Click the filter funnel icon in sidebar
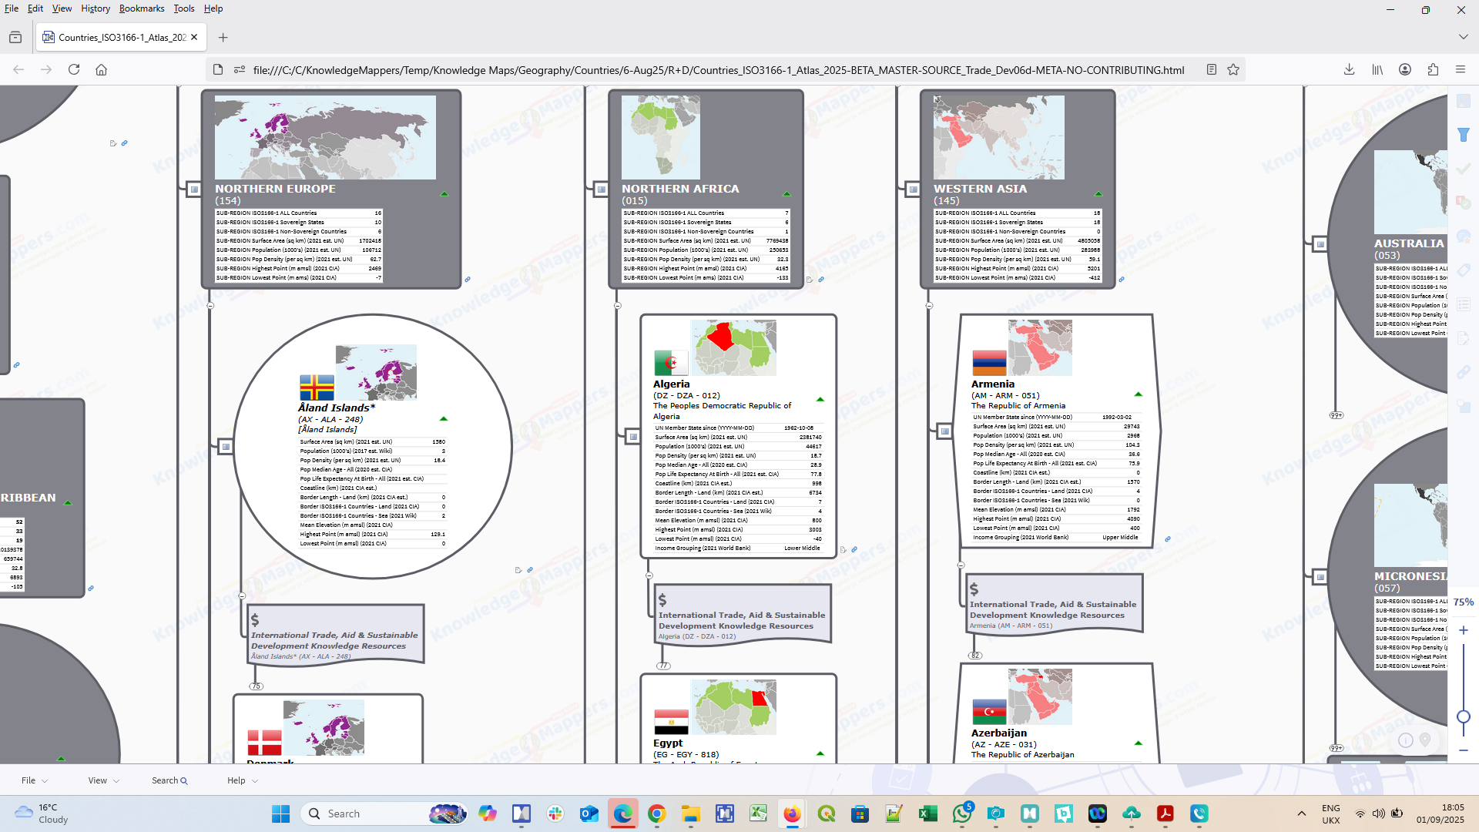This screenshot has height=832, width=1479. 1464,135
